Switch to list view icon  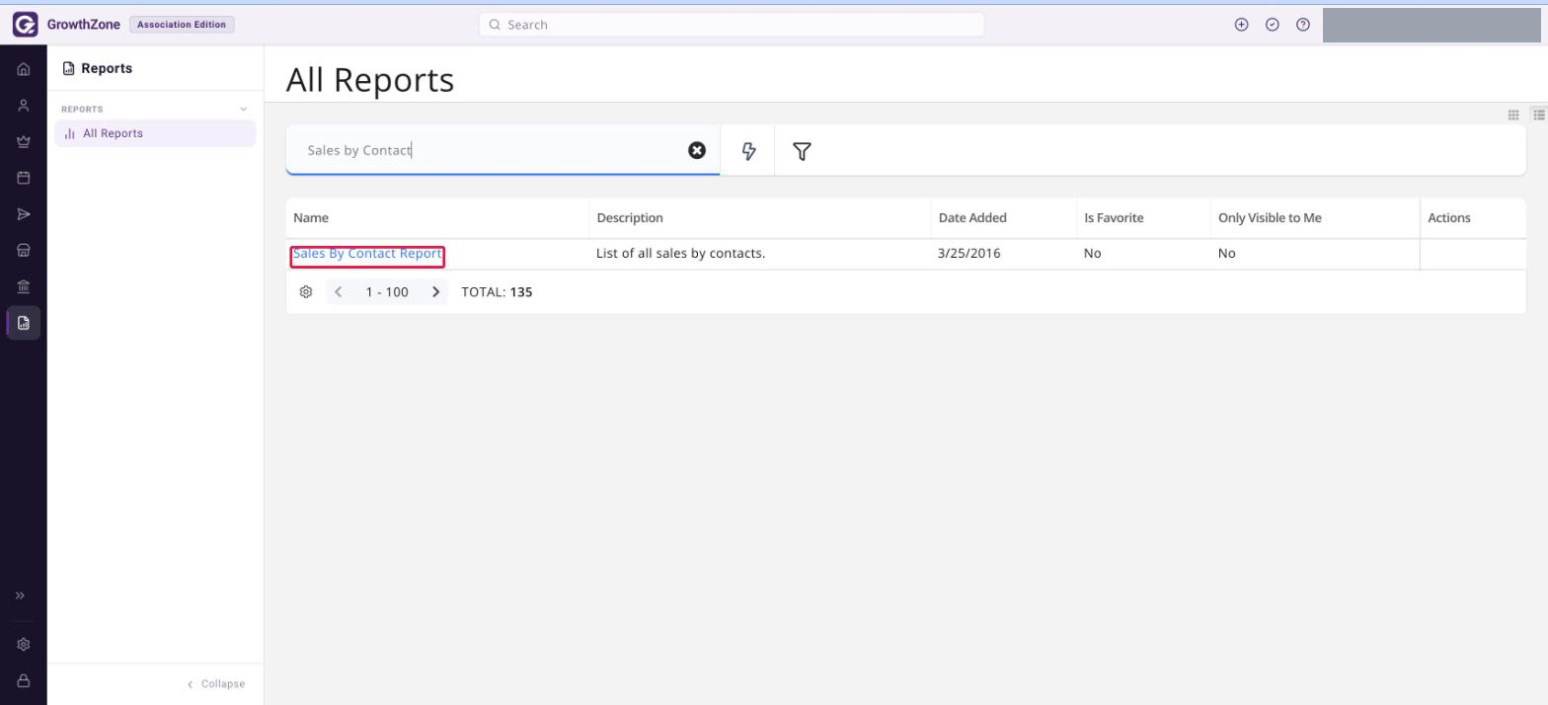point(1539,115)
